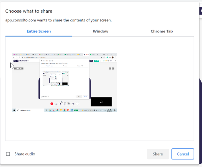Enable the Share audio checkbox
This screenshot has width=203, height=167.
coord(8,154)
